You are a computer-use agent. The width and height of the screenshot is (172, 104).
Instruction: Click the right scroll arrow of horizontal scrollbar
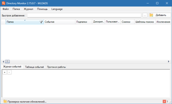(x=169, y=62)
